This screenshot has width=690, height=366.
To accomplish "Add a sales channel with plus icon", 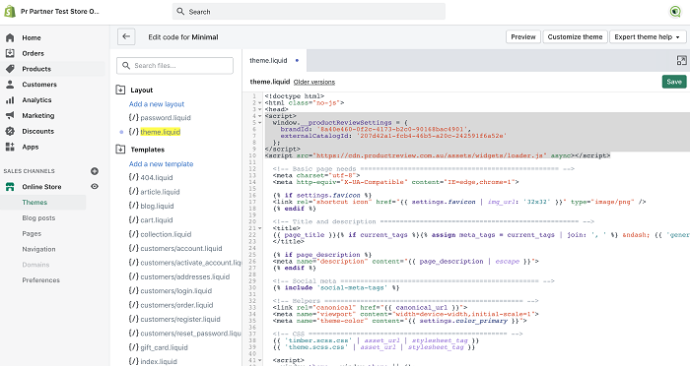I will (x=95, y=171).
